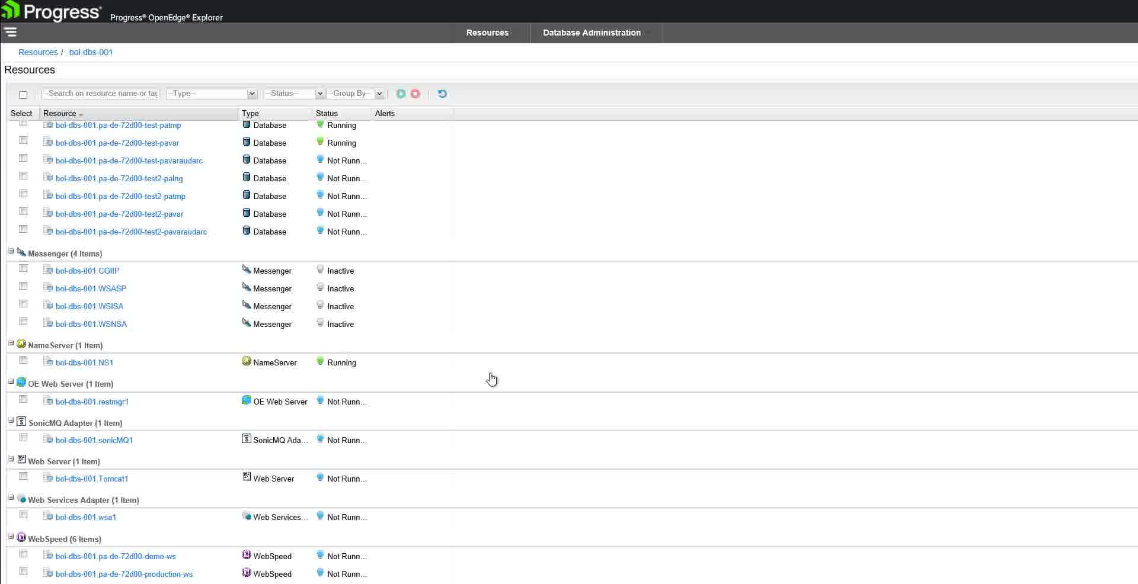Click Running status bulb for NS1
This screenshot has height=584, width=1138.
point(320,361)
